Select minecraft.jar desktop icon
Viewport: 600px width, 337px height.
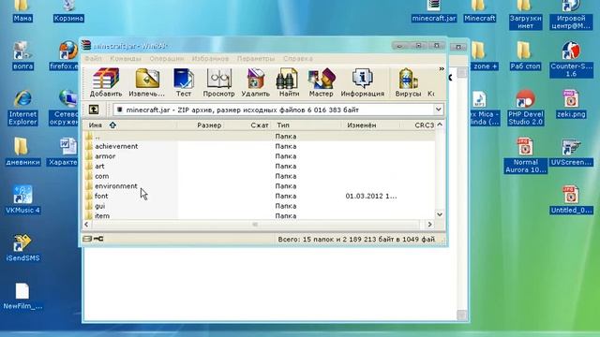[x=433, y=12]
